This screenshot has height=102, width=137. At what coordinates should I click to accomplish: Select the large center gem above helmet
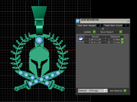[39, 40]
